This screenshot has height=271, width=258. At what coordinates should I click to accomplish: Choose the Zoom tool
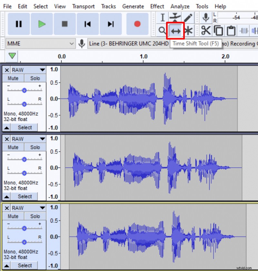point(163,31)
